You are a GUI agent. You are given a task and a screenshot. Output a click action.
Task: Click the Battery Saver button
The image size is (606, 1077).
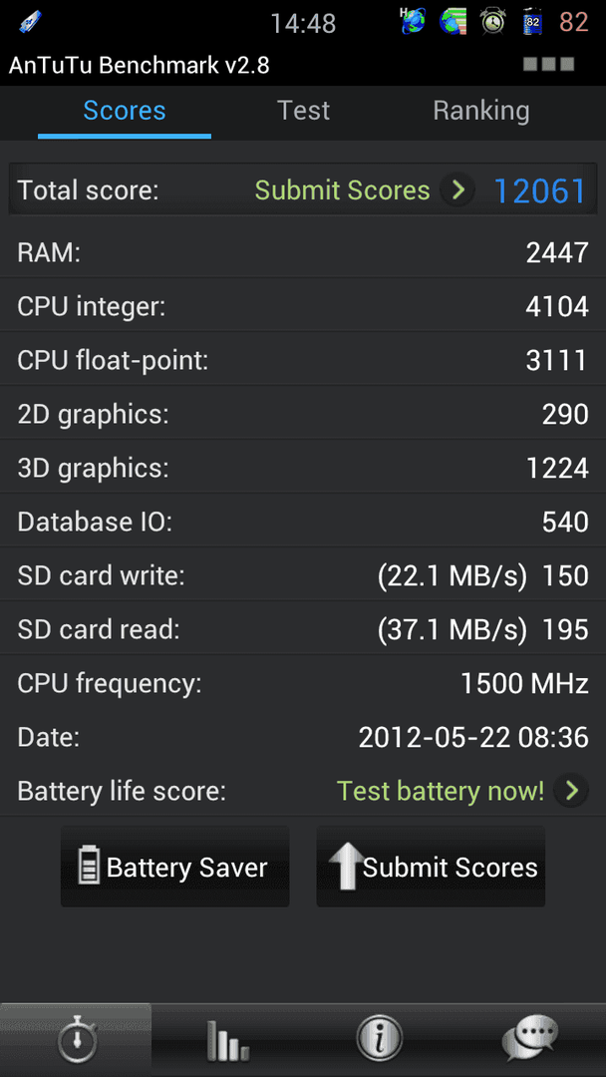point(175,867)
